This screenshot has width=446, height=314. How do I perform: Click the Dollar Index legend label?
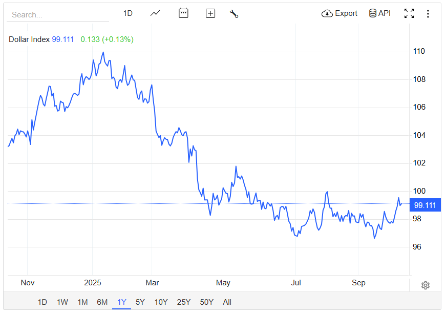coord(30,39)
